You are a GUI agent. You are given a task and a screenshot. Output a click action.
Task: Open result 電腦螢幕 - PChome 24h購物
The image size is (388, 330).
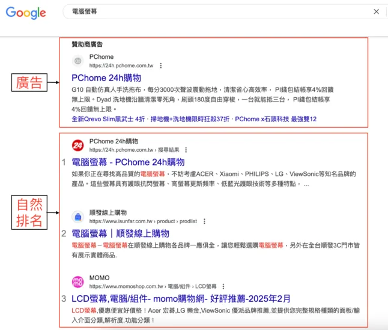(x=128, y=163)
